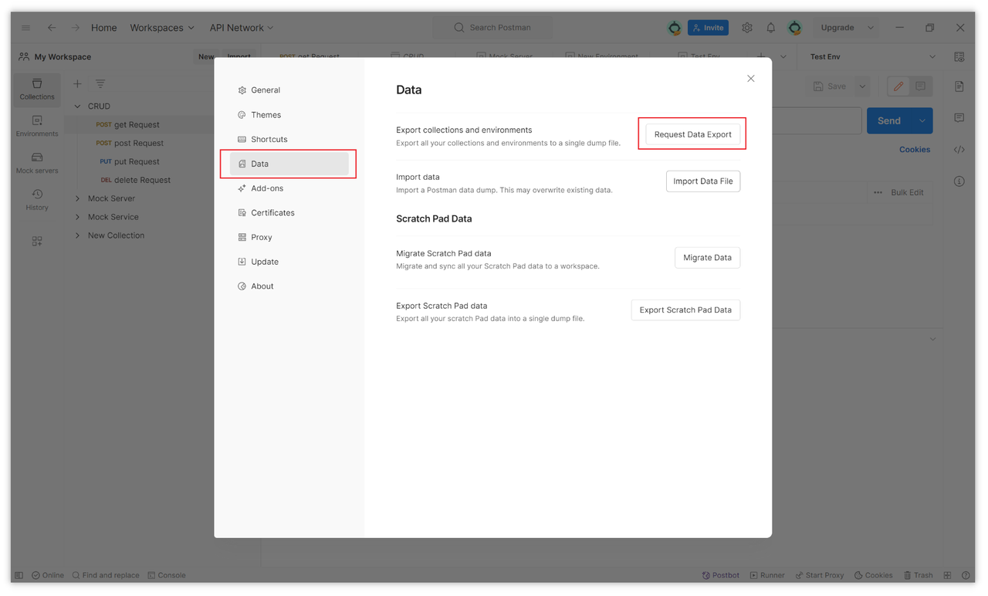Open the documentation icon in right sidebar
Screen dimensions: 988x596
click(959, 86)
